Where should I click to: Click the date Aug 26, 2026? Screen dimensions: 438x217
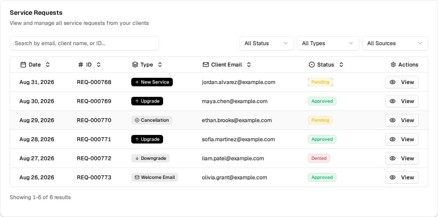36,177
